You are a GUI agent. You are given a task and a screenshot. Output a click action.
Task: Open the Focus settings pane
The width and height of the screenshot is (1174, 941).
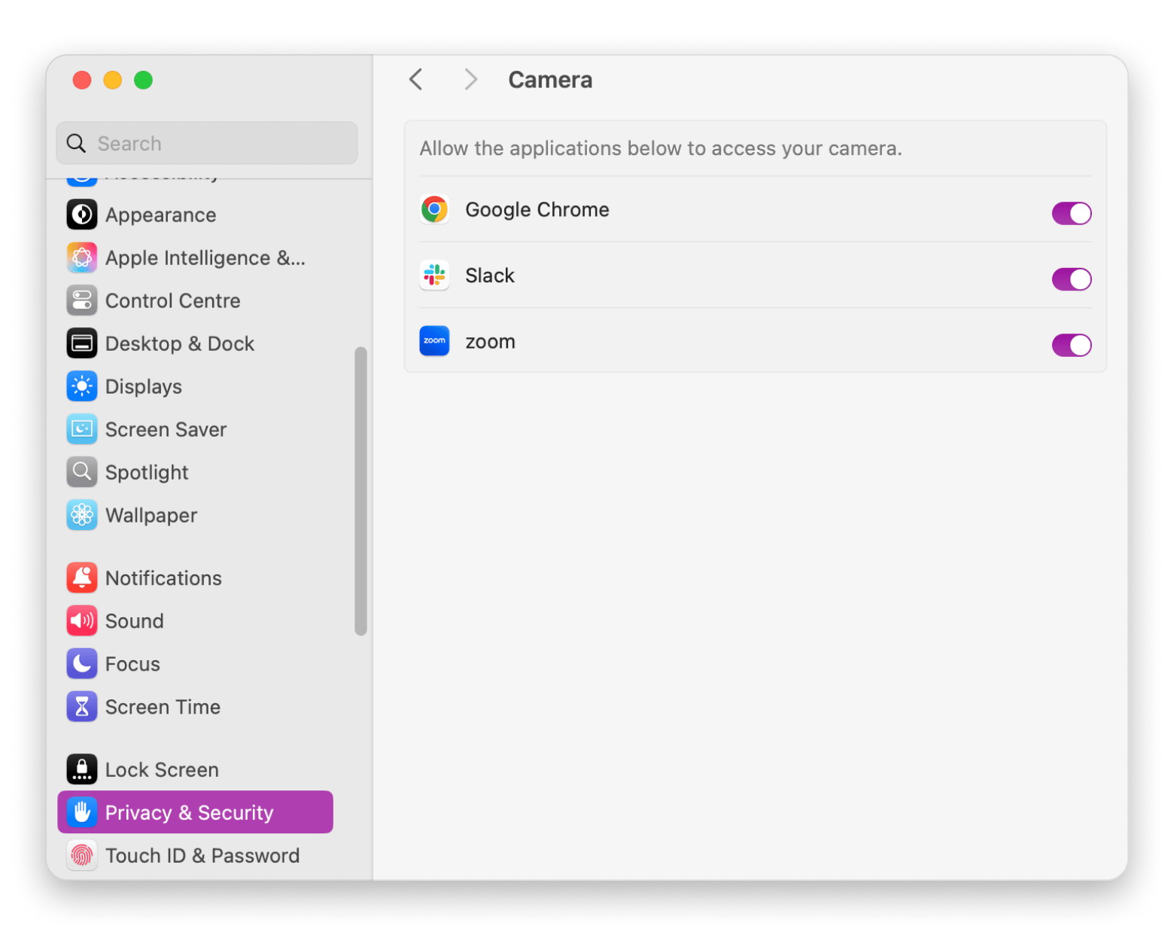132,664
